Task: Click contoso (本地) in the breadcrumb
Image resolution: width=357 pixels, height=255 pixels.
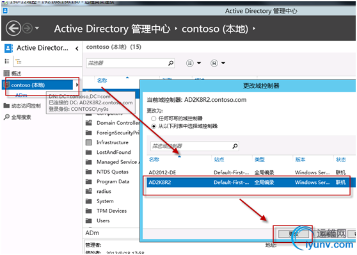Action: pos(215,29)
